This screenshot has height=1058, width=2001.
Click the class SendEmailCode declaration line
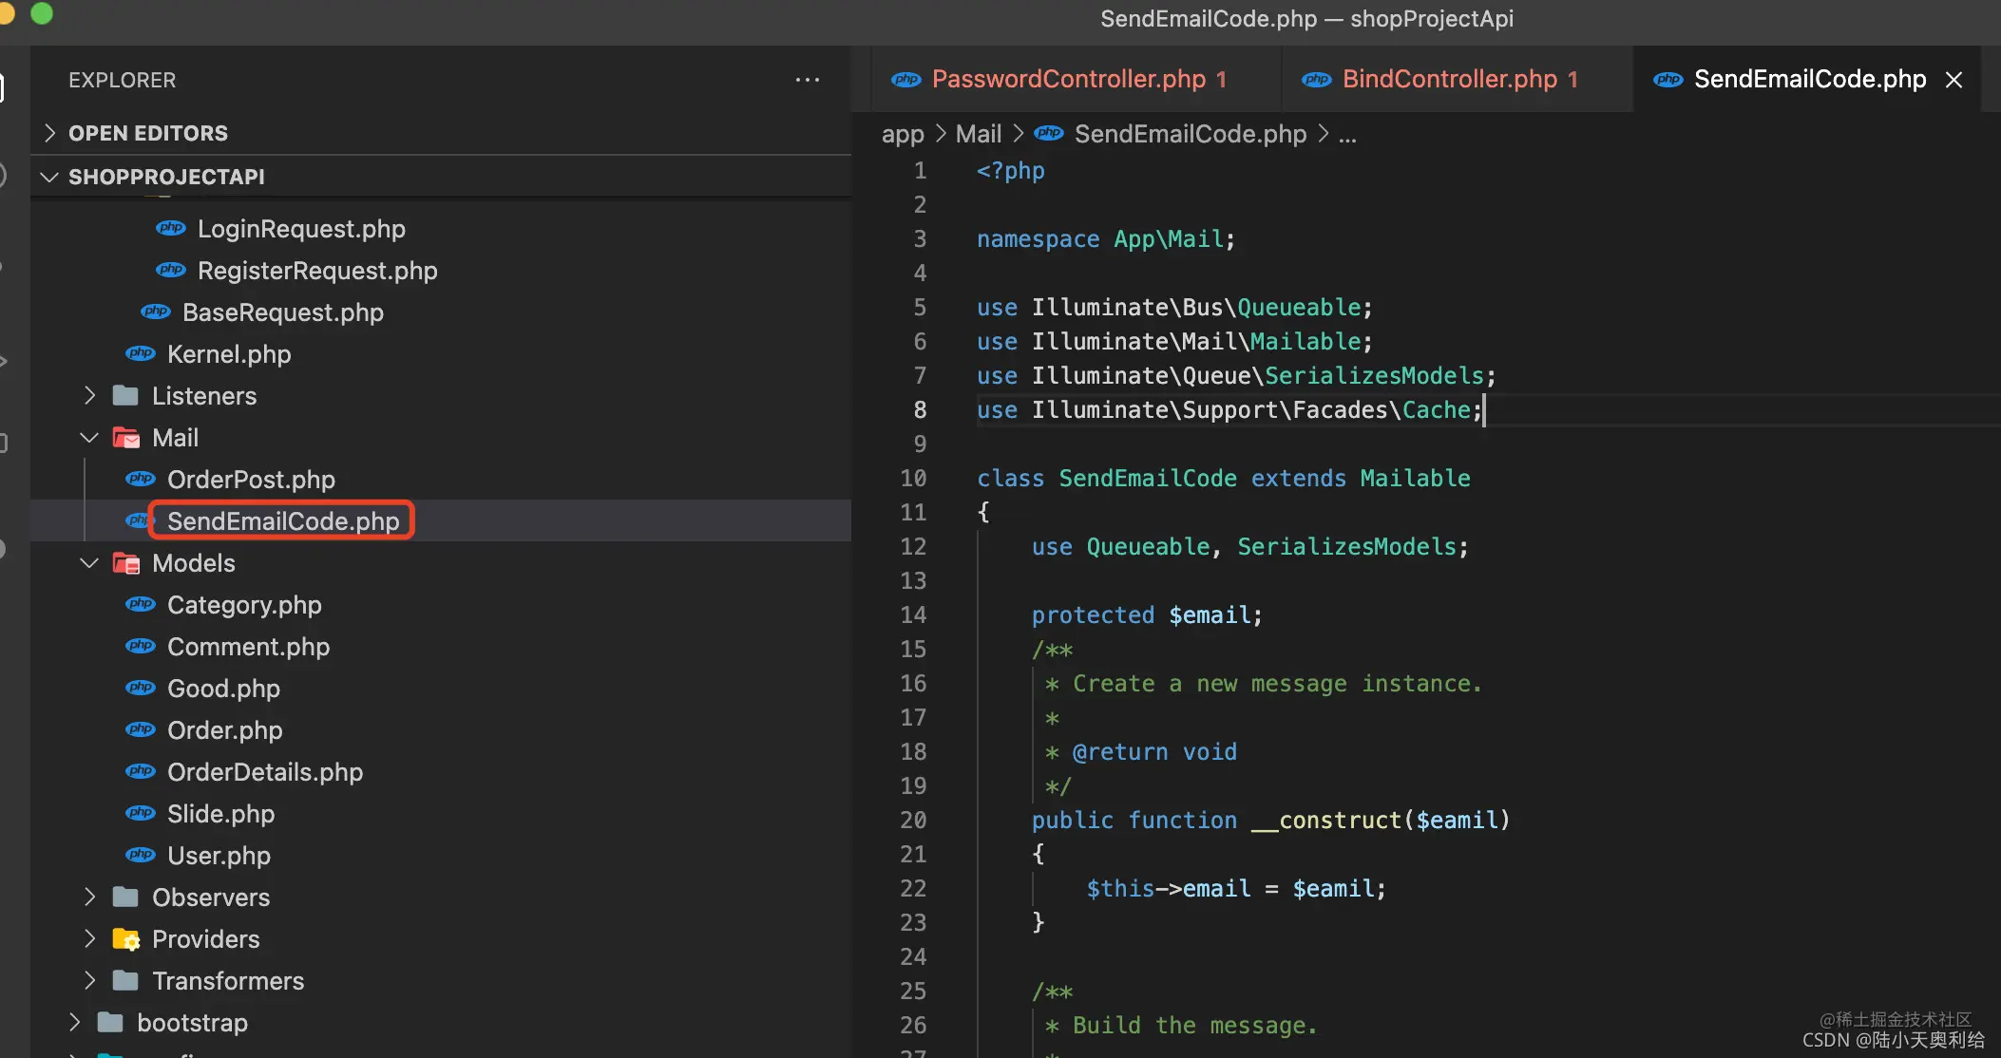(x=1224, y=479)
